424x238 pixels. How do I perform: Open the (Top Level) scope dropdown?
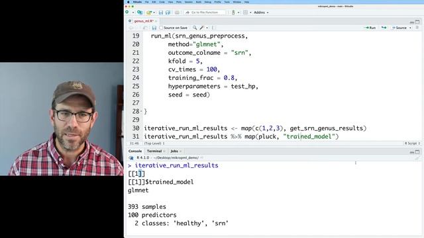[x=154, y=143]
